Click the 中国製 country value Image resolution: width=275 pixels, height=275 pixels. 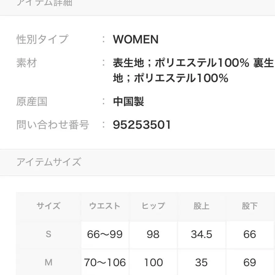pyautogui.click(x=128, y=101)
